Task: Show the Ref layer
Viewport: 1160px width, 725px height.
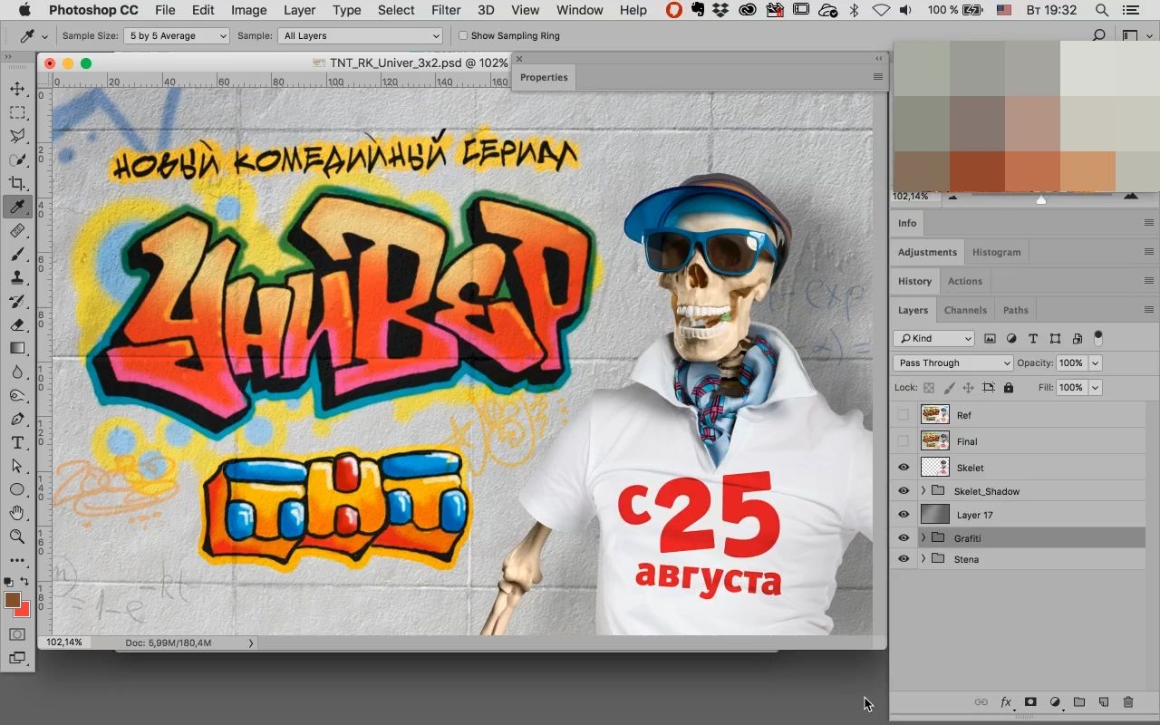Action: point(904,415)
